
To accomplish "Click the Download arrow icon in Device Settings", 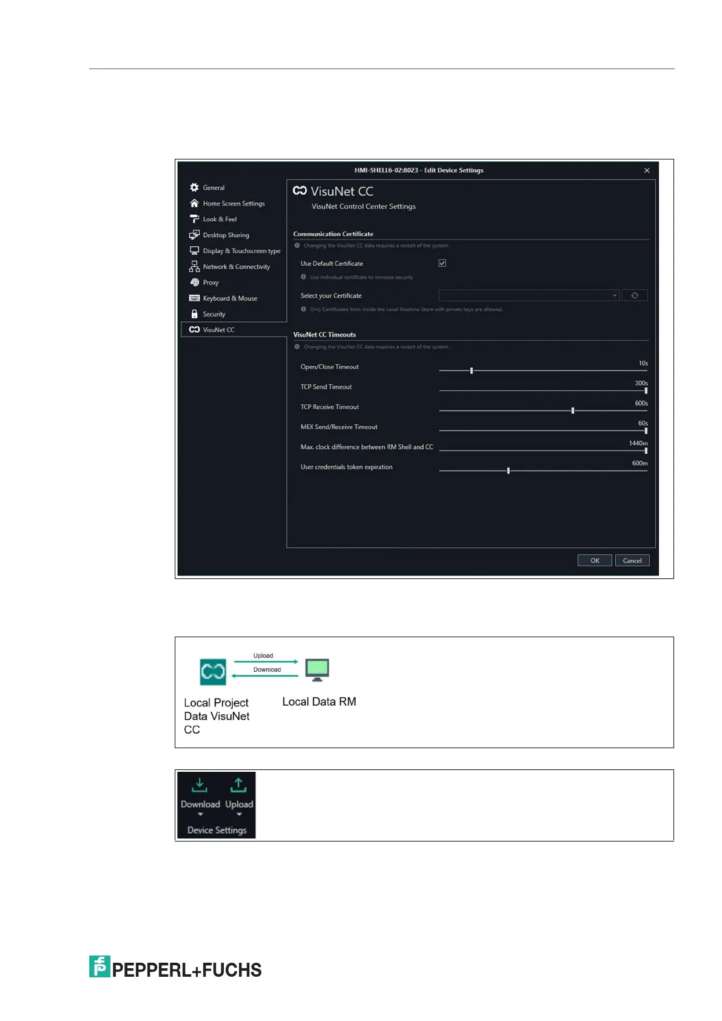I will (200, 785).
